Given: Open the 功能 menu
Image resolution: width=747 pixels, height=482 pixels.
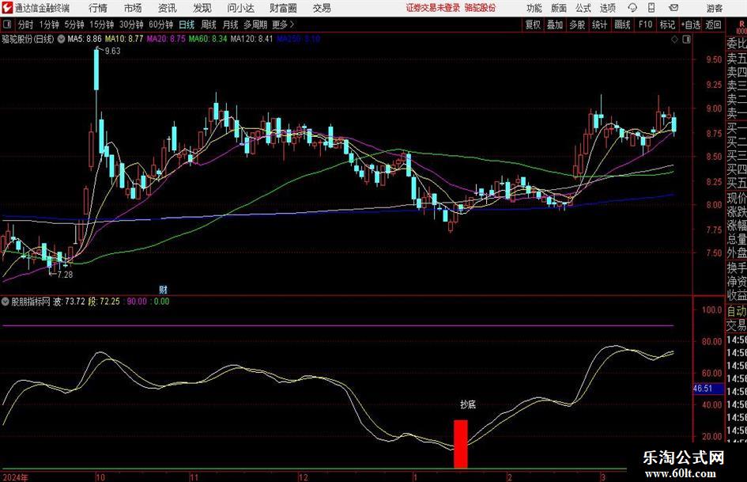Looking at the screenshot, I should click(534, 8).
